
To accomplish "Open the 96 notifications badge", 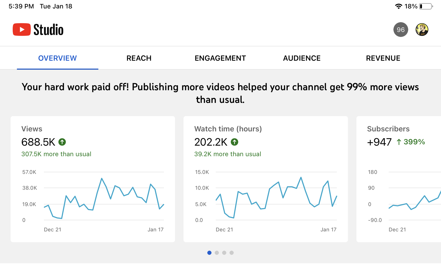I will 401,30.
